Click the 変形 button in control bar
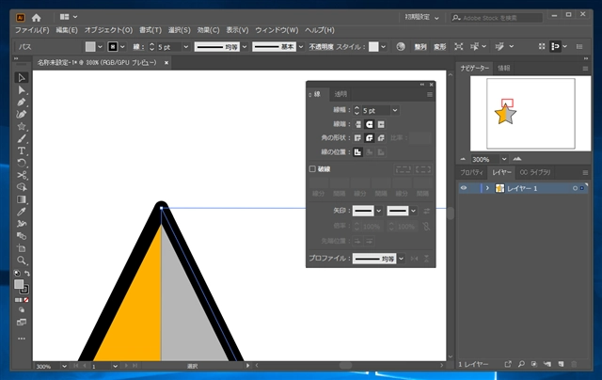The height and width of the screenshot is (380, 602). pos(439,47)
